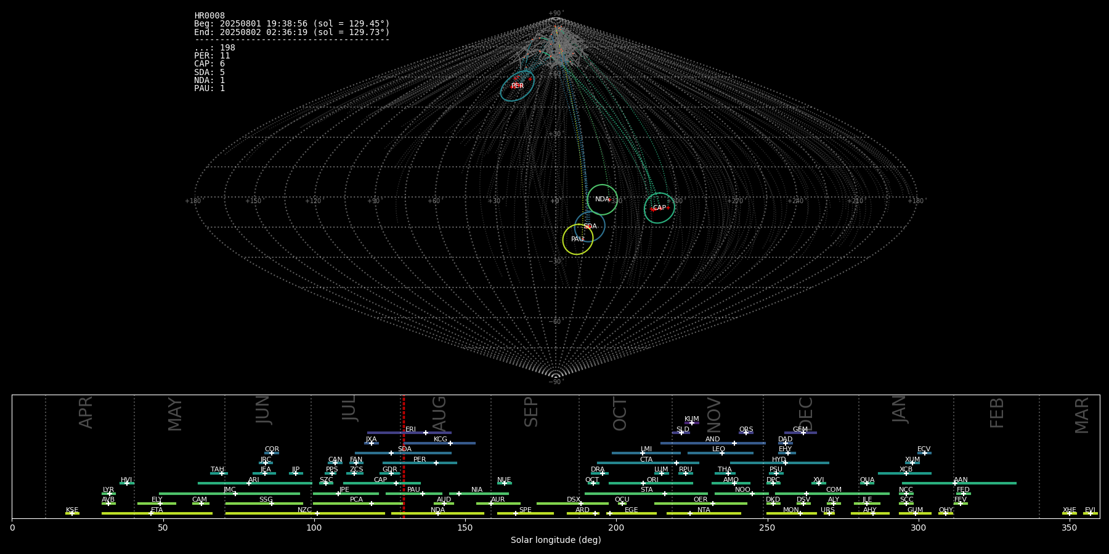Viewport: 1109px width, 554px height.
Task: Click the 'Solar longitude (deg)' axis label
Action: 556,540
